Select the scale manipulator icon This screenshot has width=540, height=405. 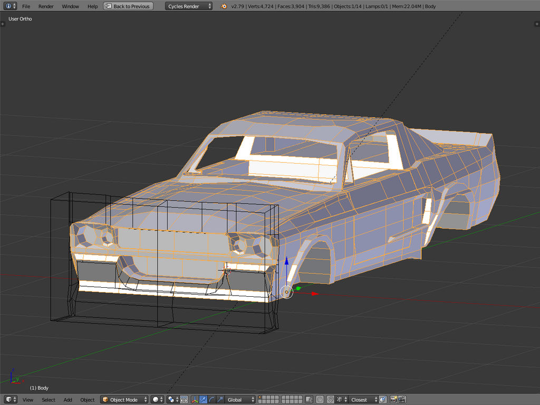click(220, 400)
